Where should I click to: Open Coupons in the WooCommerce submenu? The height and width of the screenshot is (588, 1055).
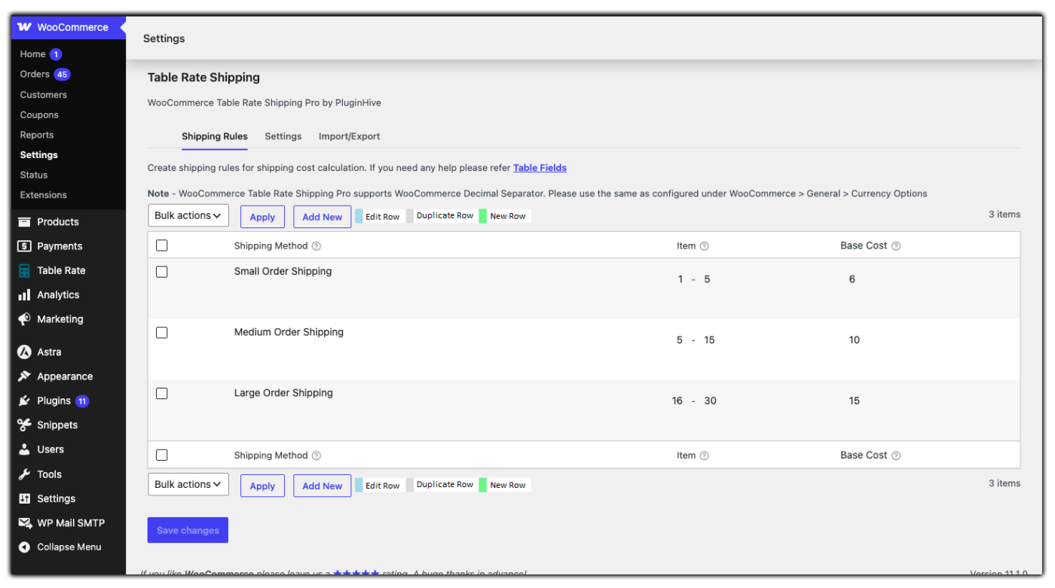click(39, 115)
